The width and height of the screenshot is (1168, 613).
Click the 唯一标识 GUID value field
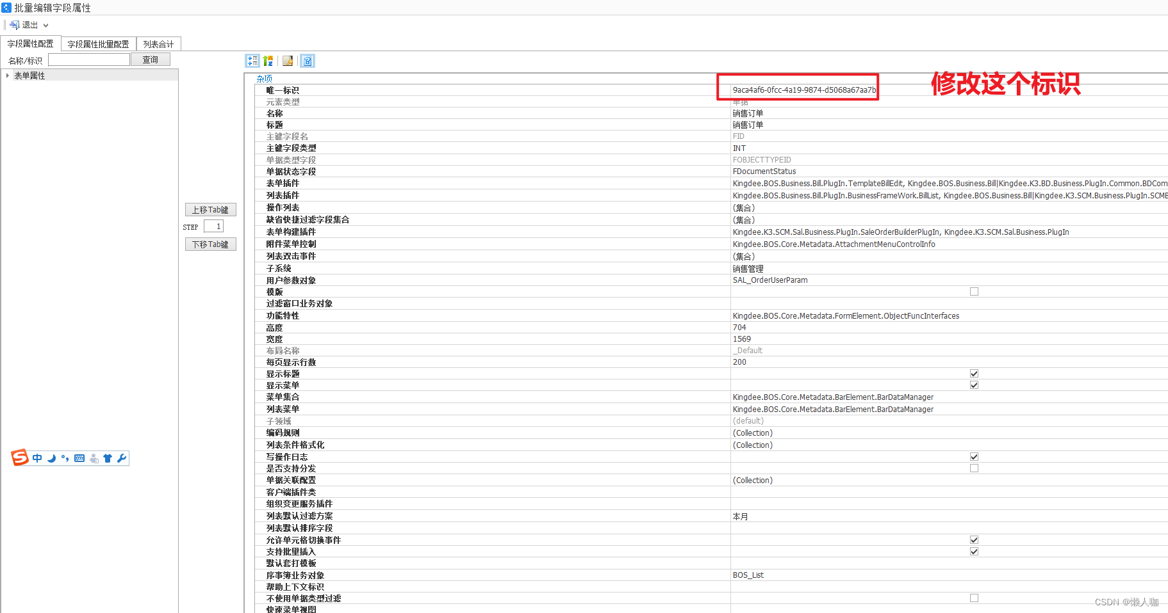click(804, 90)
